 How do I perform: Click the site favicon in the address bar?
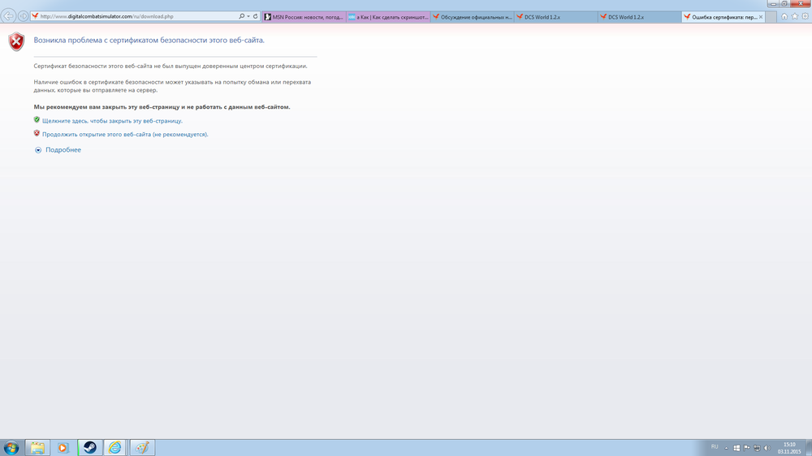click(x=35, y=16)
